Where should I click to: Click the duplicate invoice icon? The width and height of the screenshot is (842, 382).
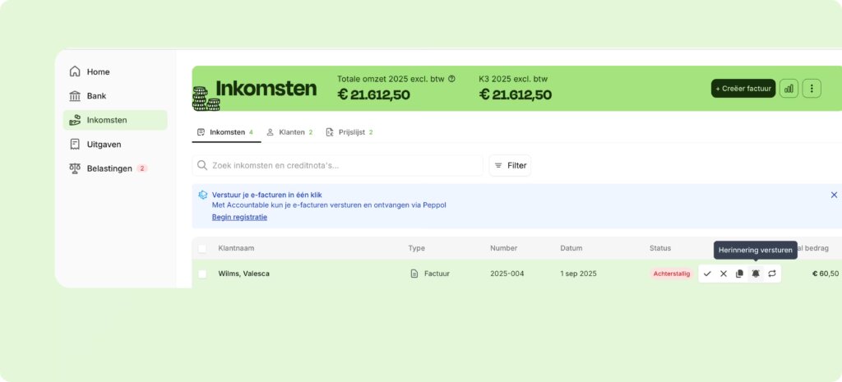point(739,274)
